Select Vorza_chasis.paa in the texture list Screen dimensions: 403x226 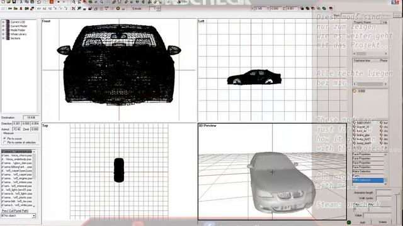pyautogui.click(x=17, y=155)
